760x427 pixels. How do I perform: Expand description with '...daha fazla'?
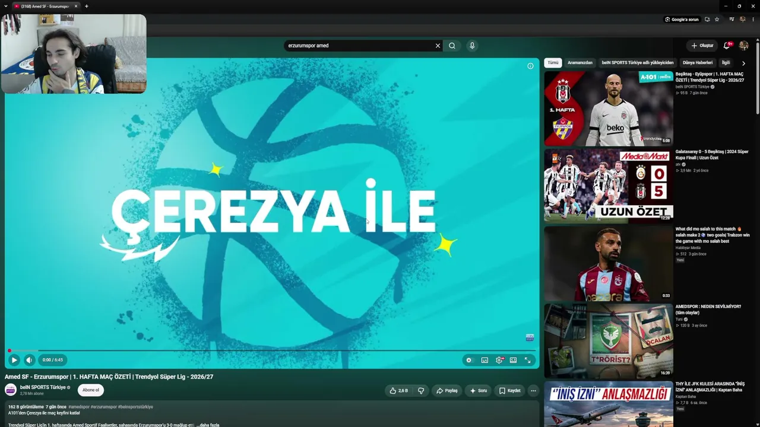208,425
